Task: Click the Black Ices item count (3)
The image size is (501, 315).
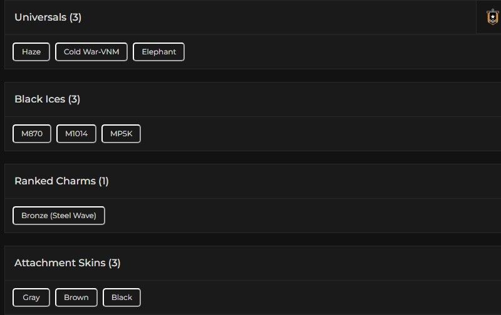Action: [x=74, y=99]
